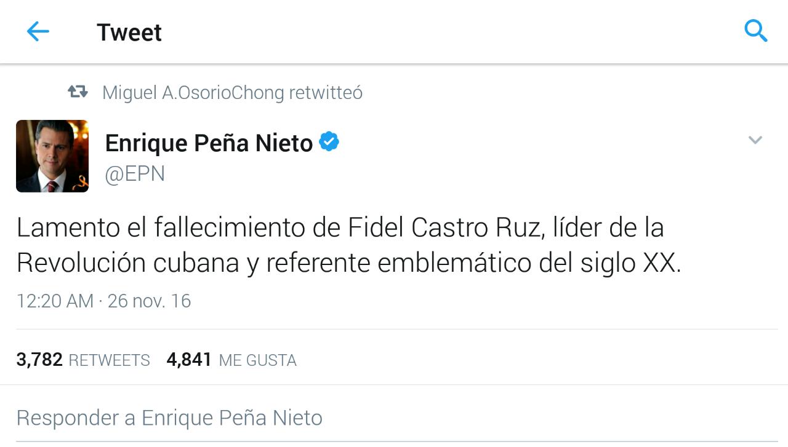Click the 12:20 AM timestamp
The image size is (788, 447).
click(x=55, y=301)
